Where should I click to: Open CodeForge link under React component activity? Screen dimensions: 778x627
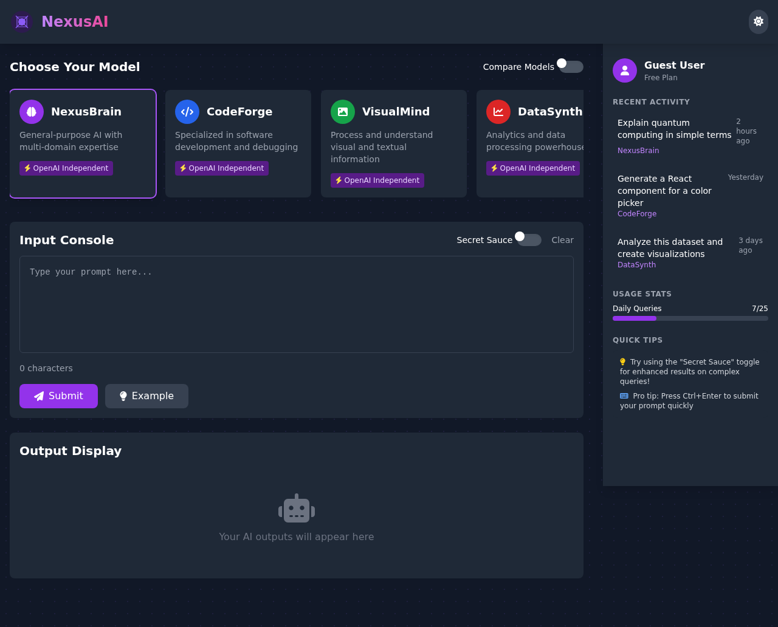(637, 214)
